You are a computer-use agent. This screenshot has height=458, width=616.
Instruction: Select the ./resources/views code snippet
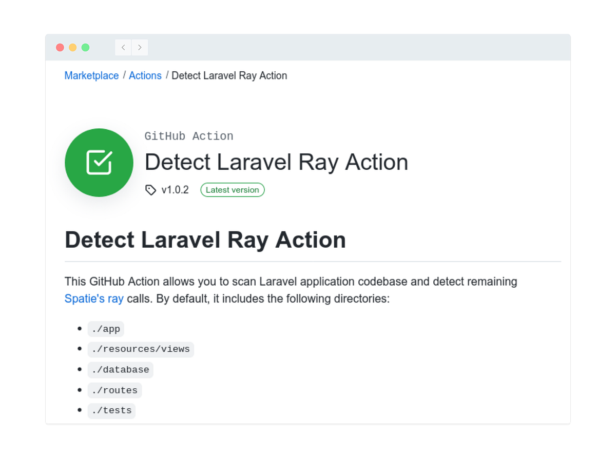pyautogui.click(x=141, y=349)
